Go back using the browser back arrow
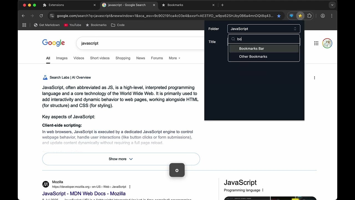Screen dimensions: 355x200 (23, 16)
